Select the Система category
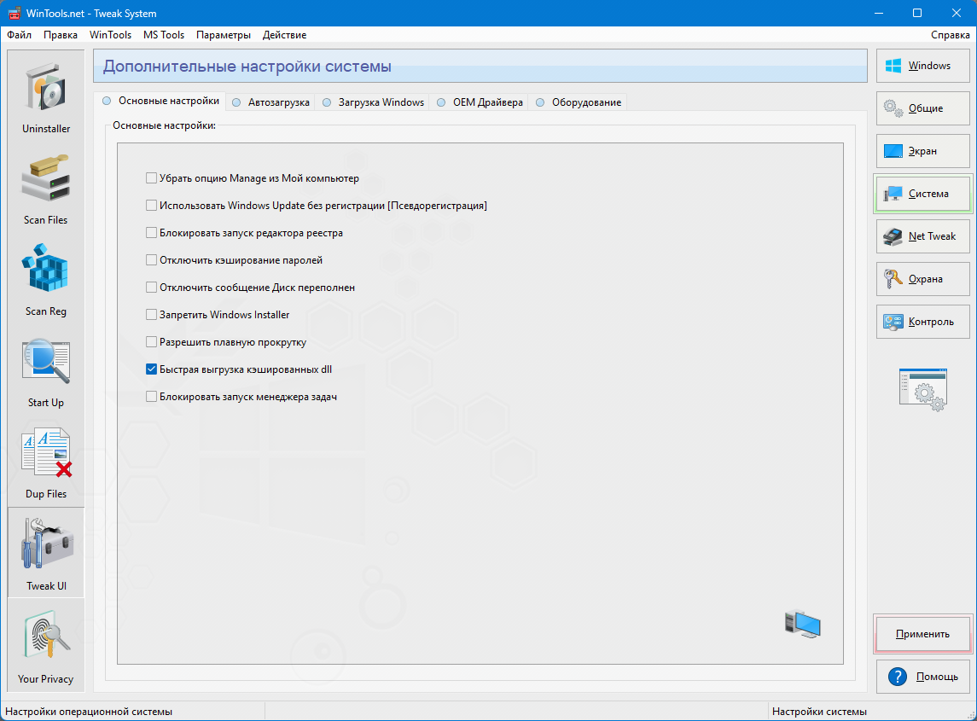The height and width of the screenshot is (721, 977). click(922, 194)
